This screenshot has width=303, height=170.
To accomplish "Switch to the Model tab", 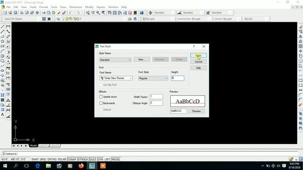I will coord(33,145).
